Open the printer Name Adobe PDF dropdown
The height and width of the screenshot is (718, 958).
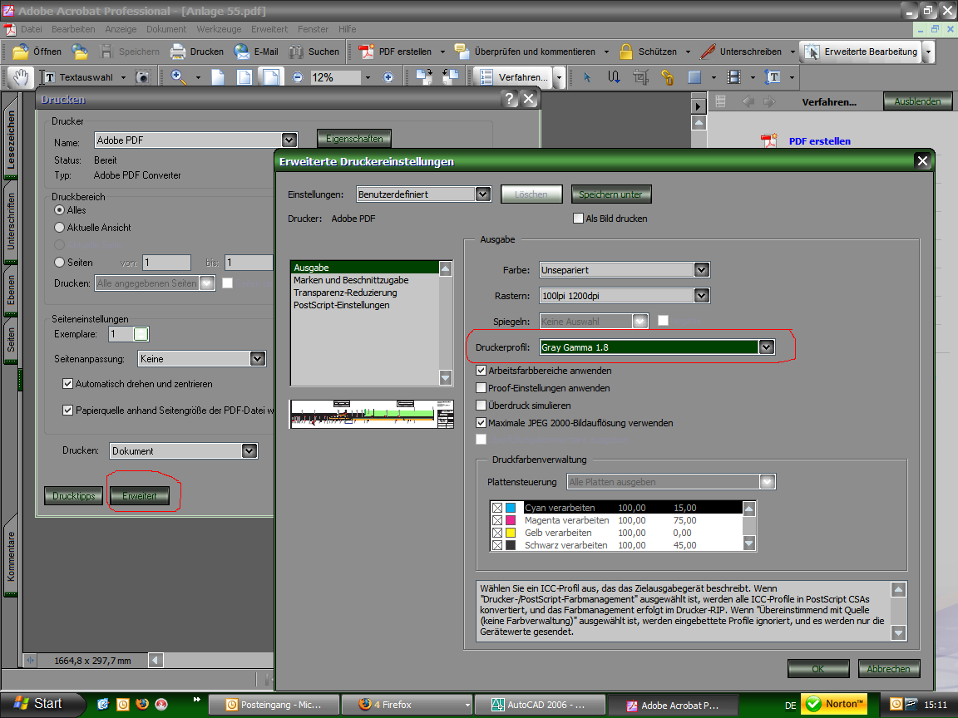[289, 140]
